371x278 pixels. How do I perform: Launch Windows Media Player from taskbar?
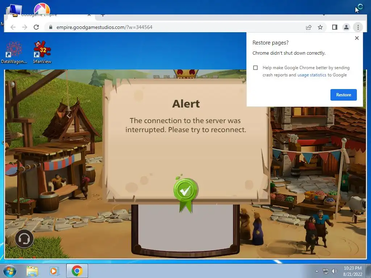[x=54, y=271]
